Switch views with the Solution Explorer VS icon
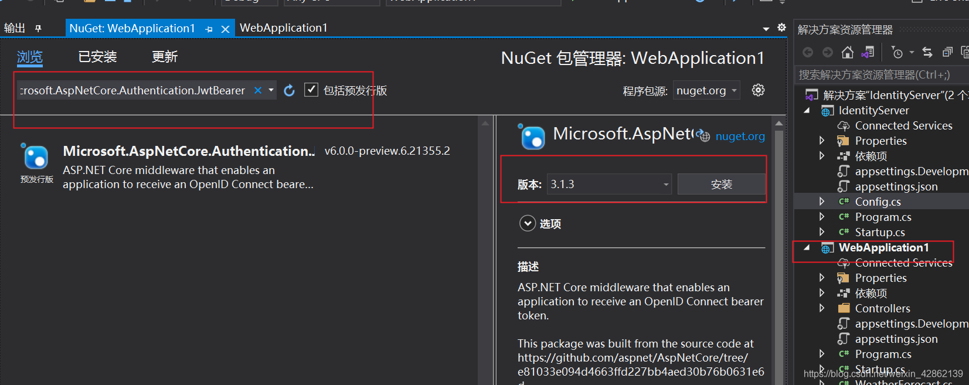Screen dimensions: 969x385 pos(868,52)
